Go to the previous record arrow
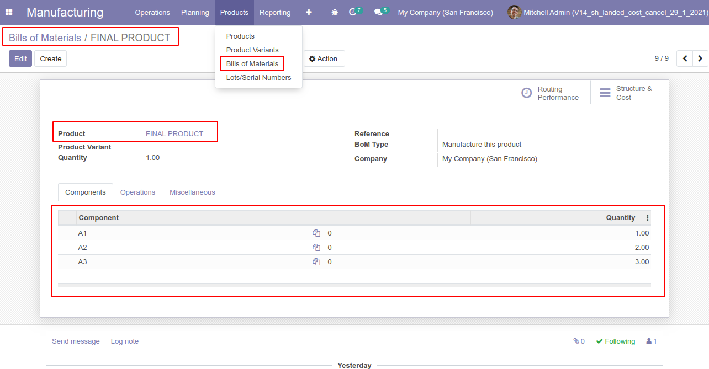 [685, 58]
